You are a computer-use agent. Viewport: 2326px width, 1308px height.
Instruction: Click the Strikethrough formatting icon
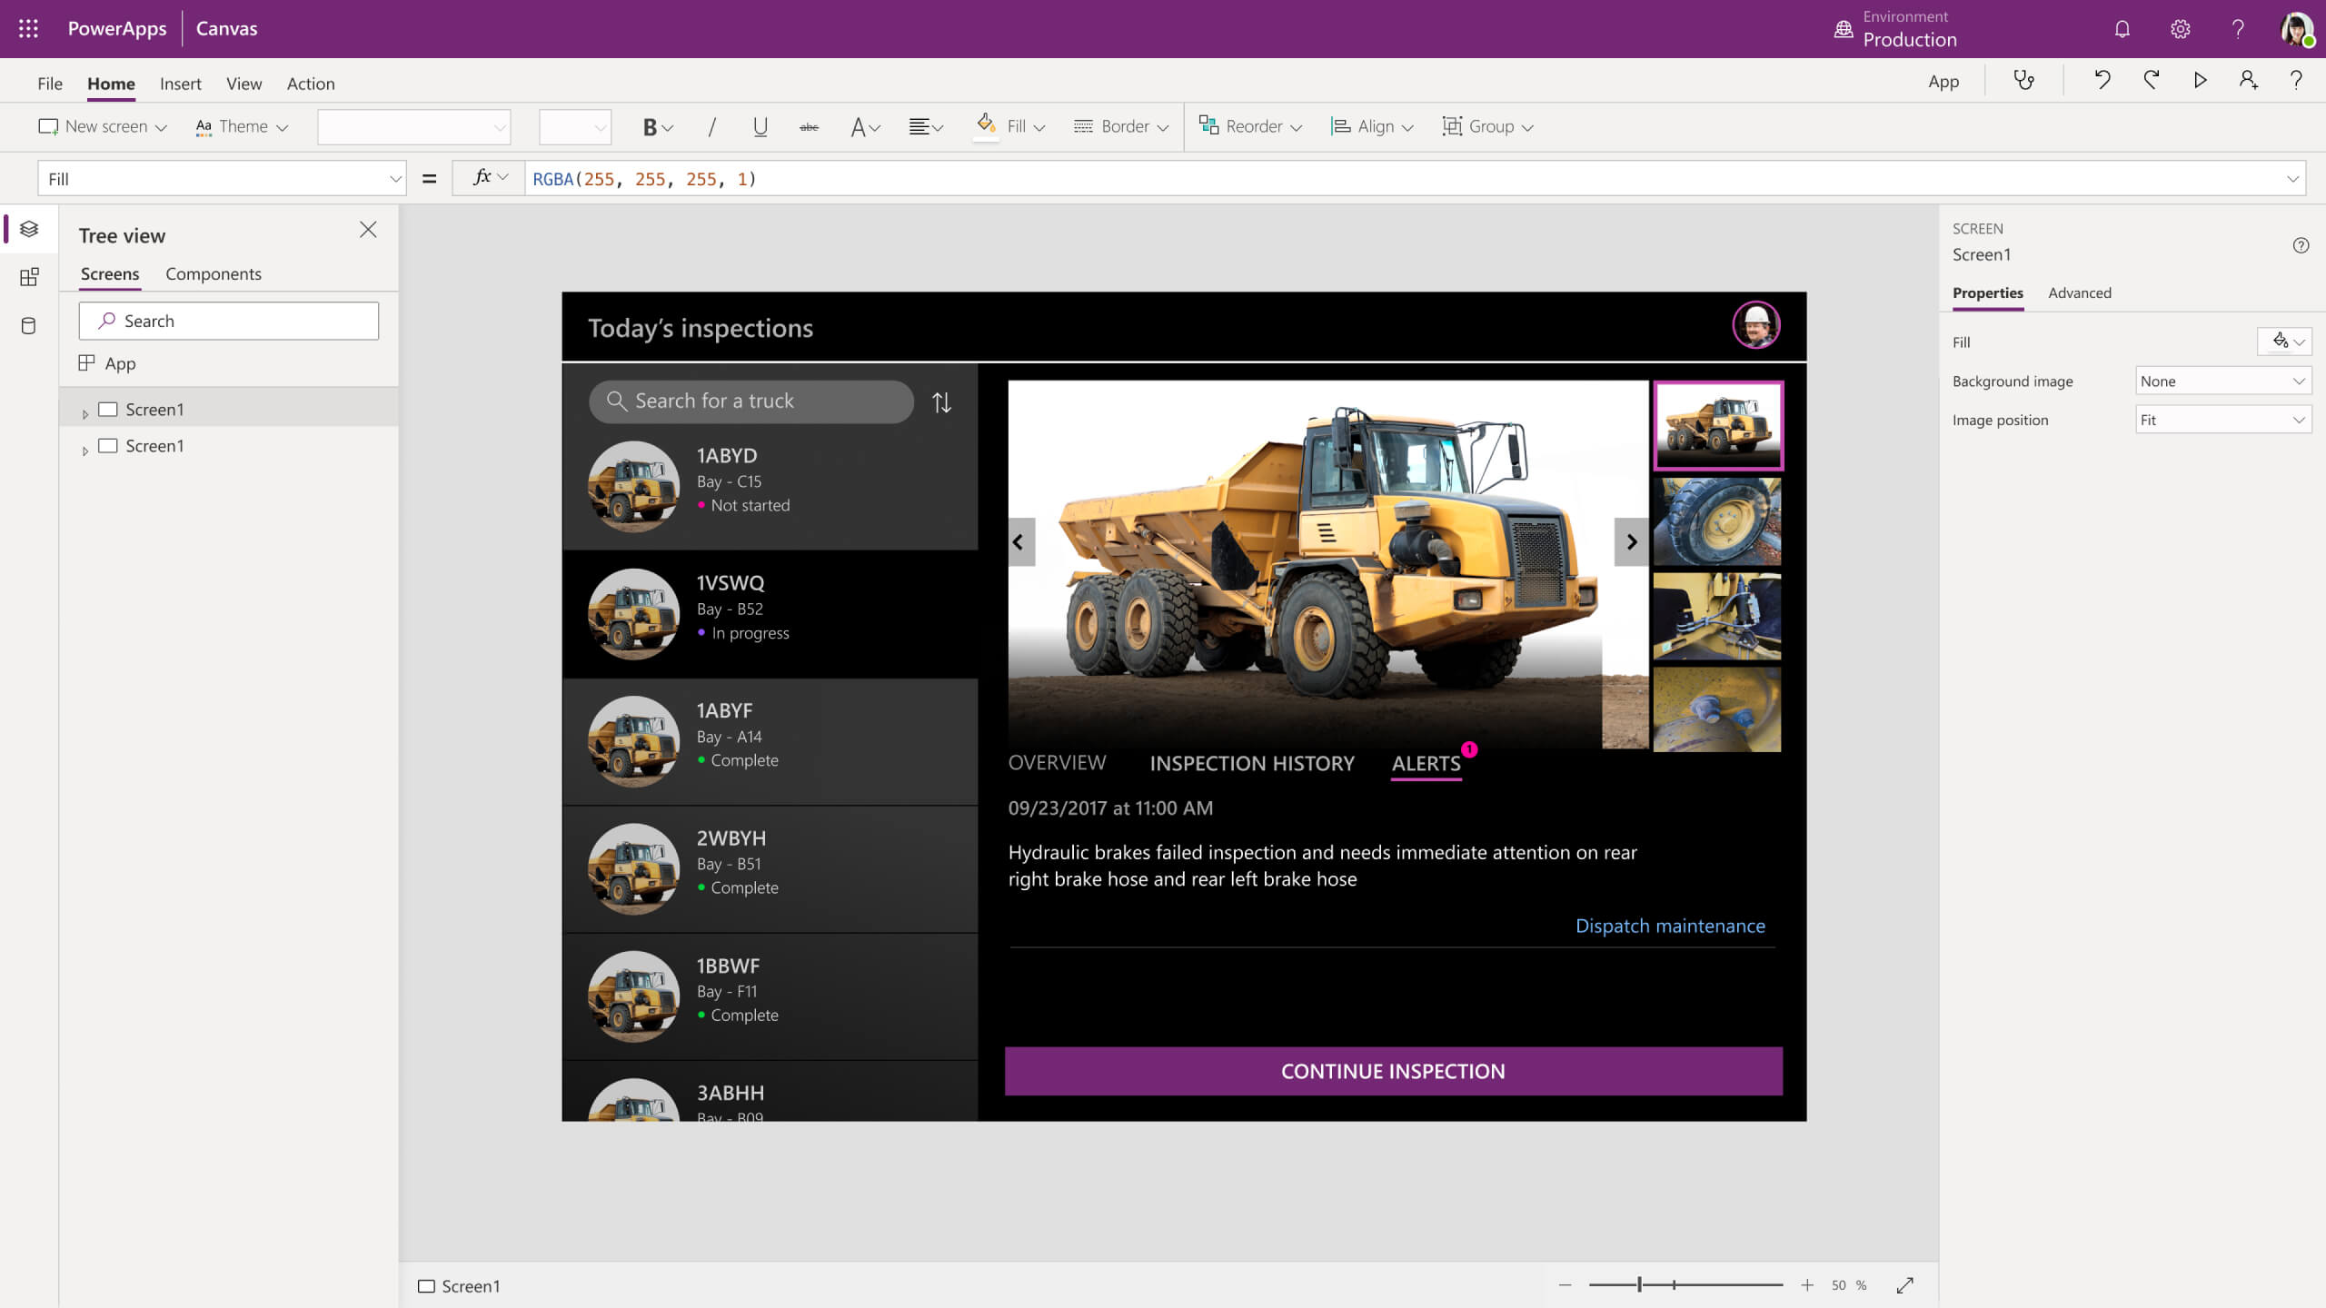pos(810,126)
